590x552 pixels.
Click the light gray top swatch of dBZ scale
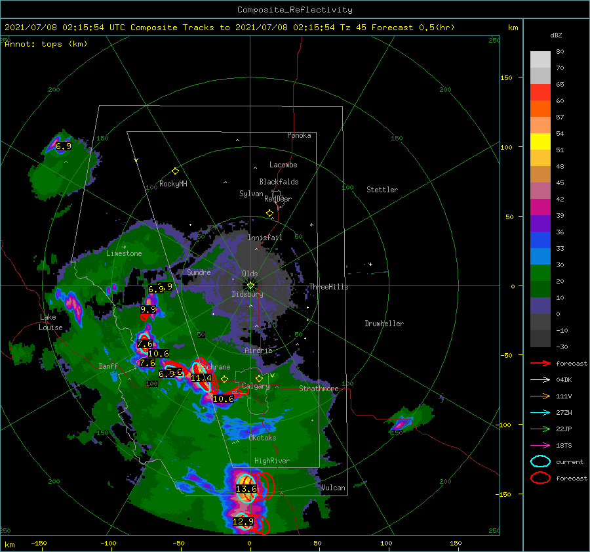coord(540,60)
